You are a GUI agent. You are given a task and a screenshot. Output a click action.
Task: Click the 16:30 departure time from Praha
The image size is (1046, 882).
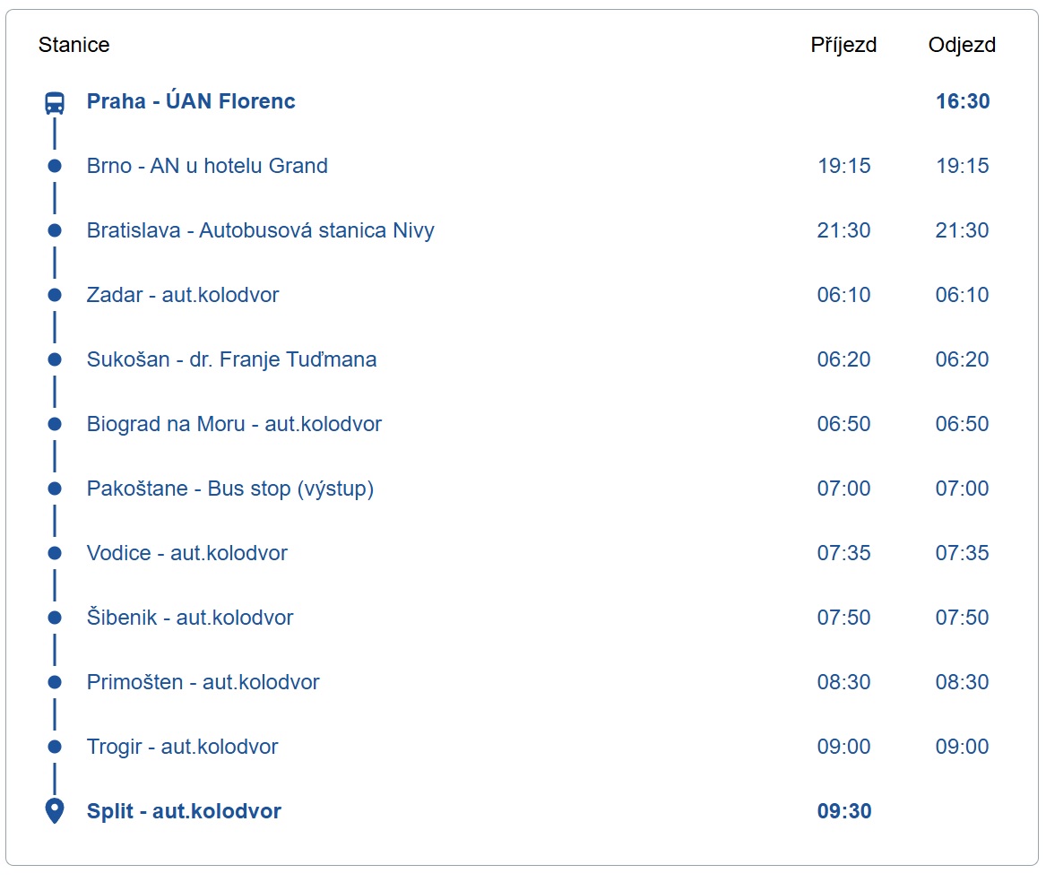963,101
